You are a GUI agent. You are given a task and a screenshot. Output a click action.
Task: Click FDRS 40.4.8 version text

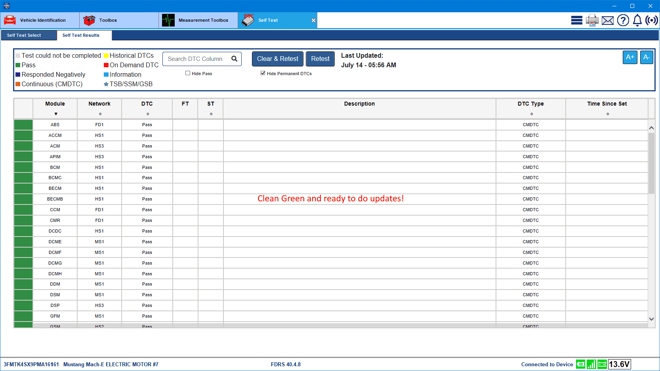tap(286, 364)
